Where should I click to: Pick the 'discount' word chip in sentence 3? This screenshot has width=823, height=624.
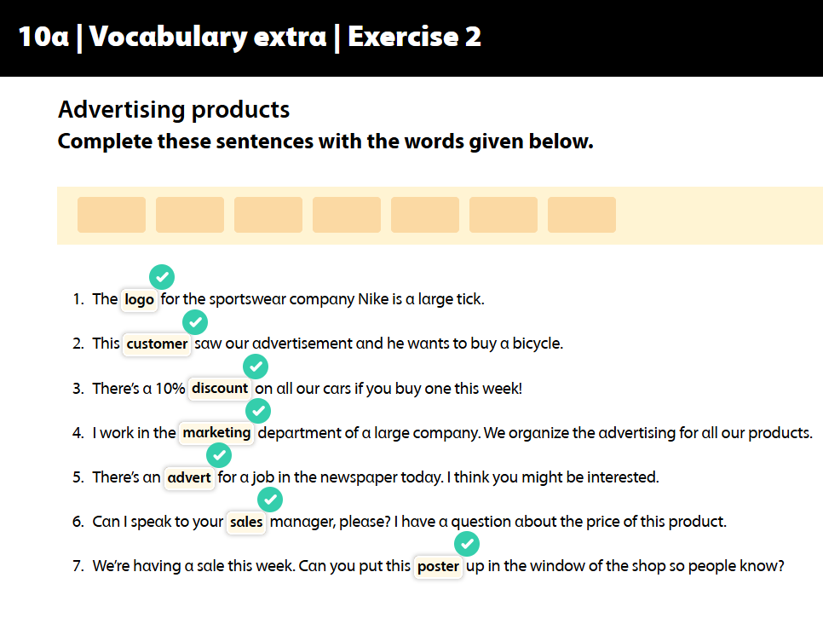[220, 389]
